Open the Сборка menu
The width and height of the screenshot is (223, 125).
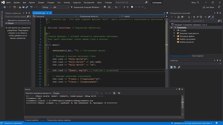click(x=41, y=2)
